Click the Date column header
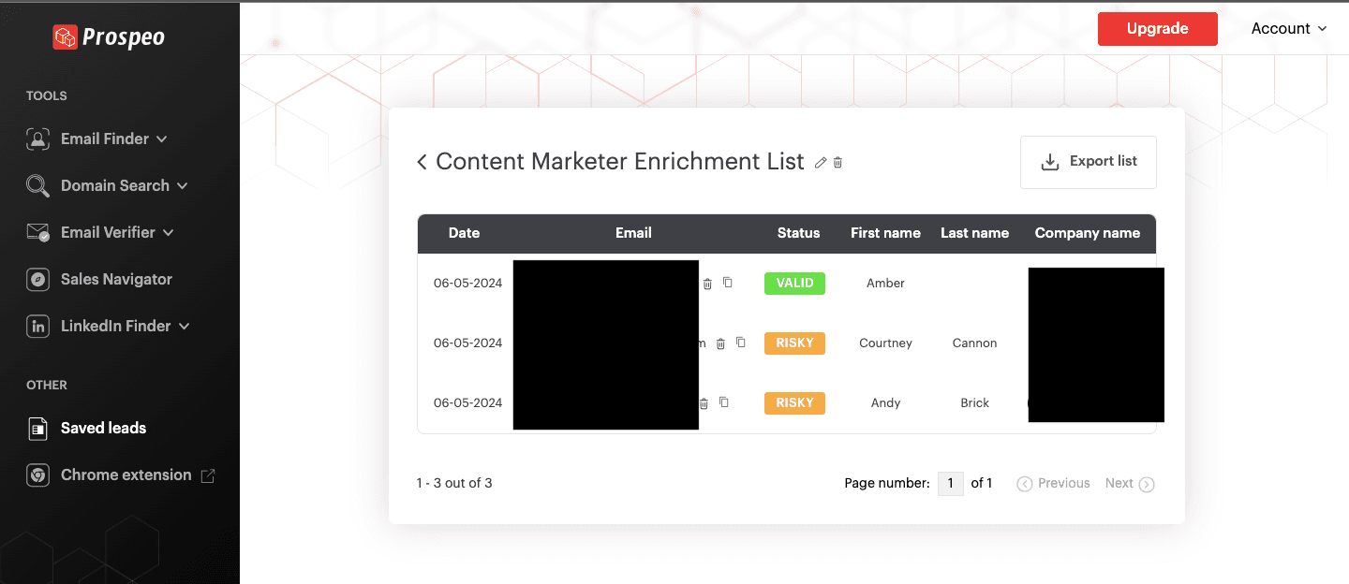 coord(464,233)
